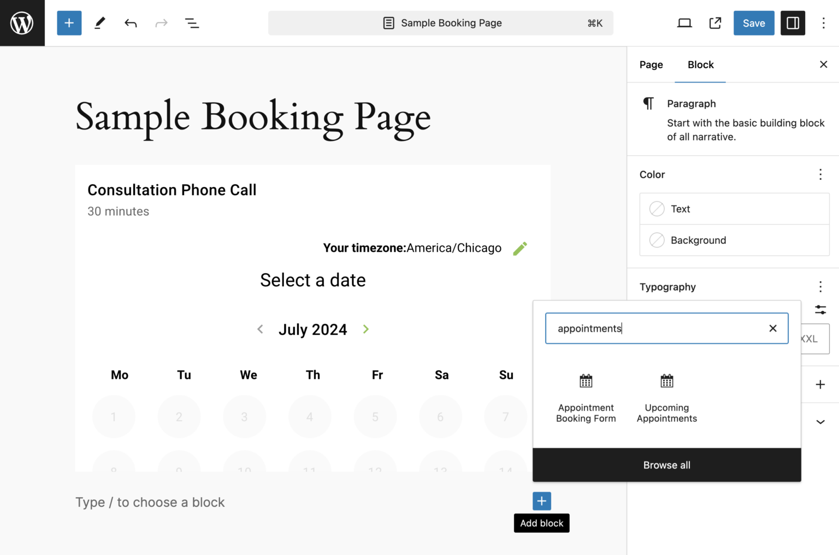
Task: Toggle the settings sidebar panel
Action: click(x=793, y=23)
